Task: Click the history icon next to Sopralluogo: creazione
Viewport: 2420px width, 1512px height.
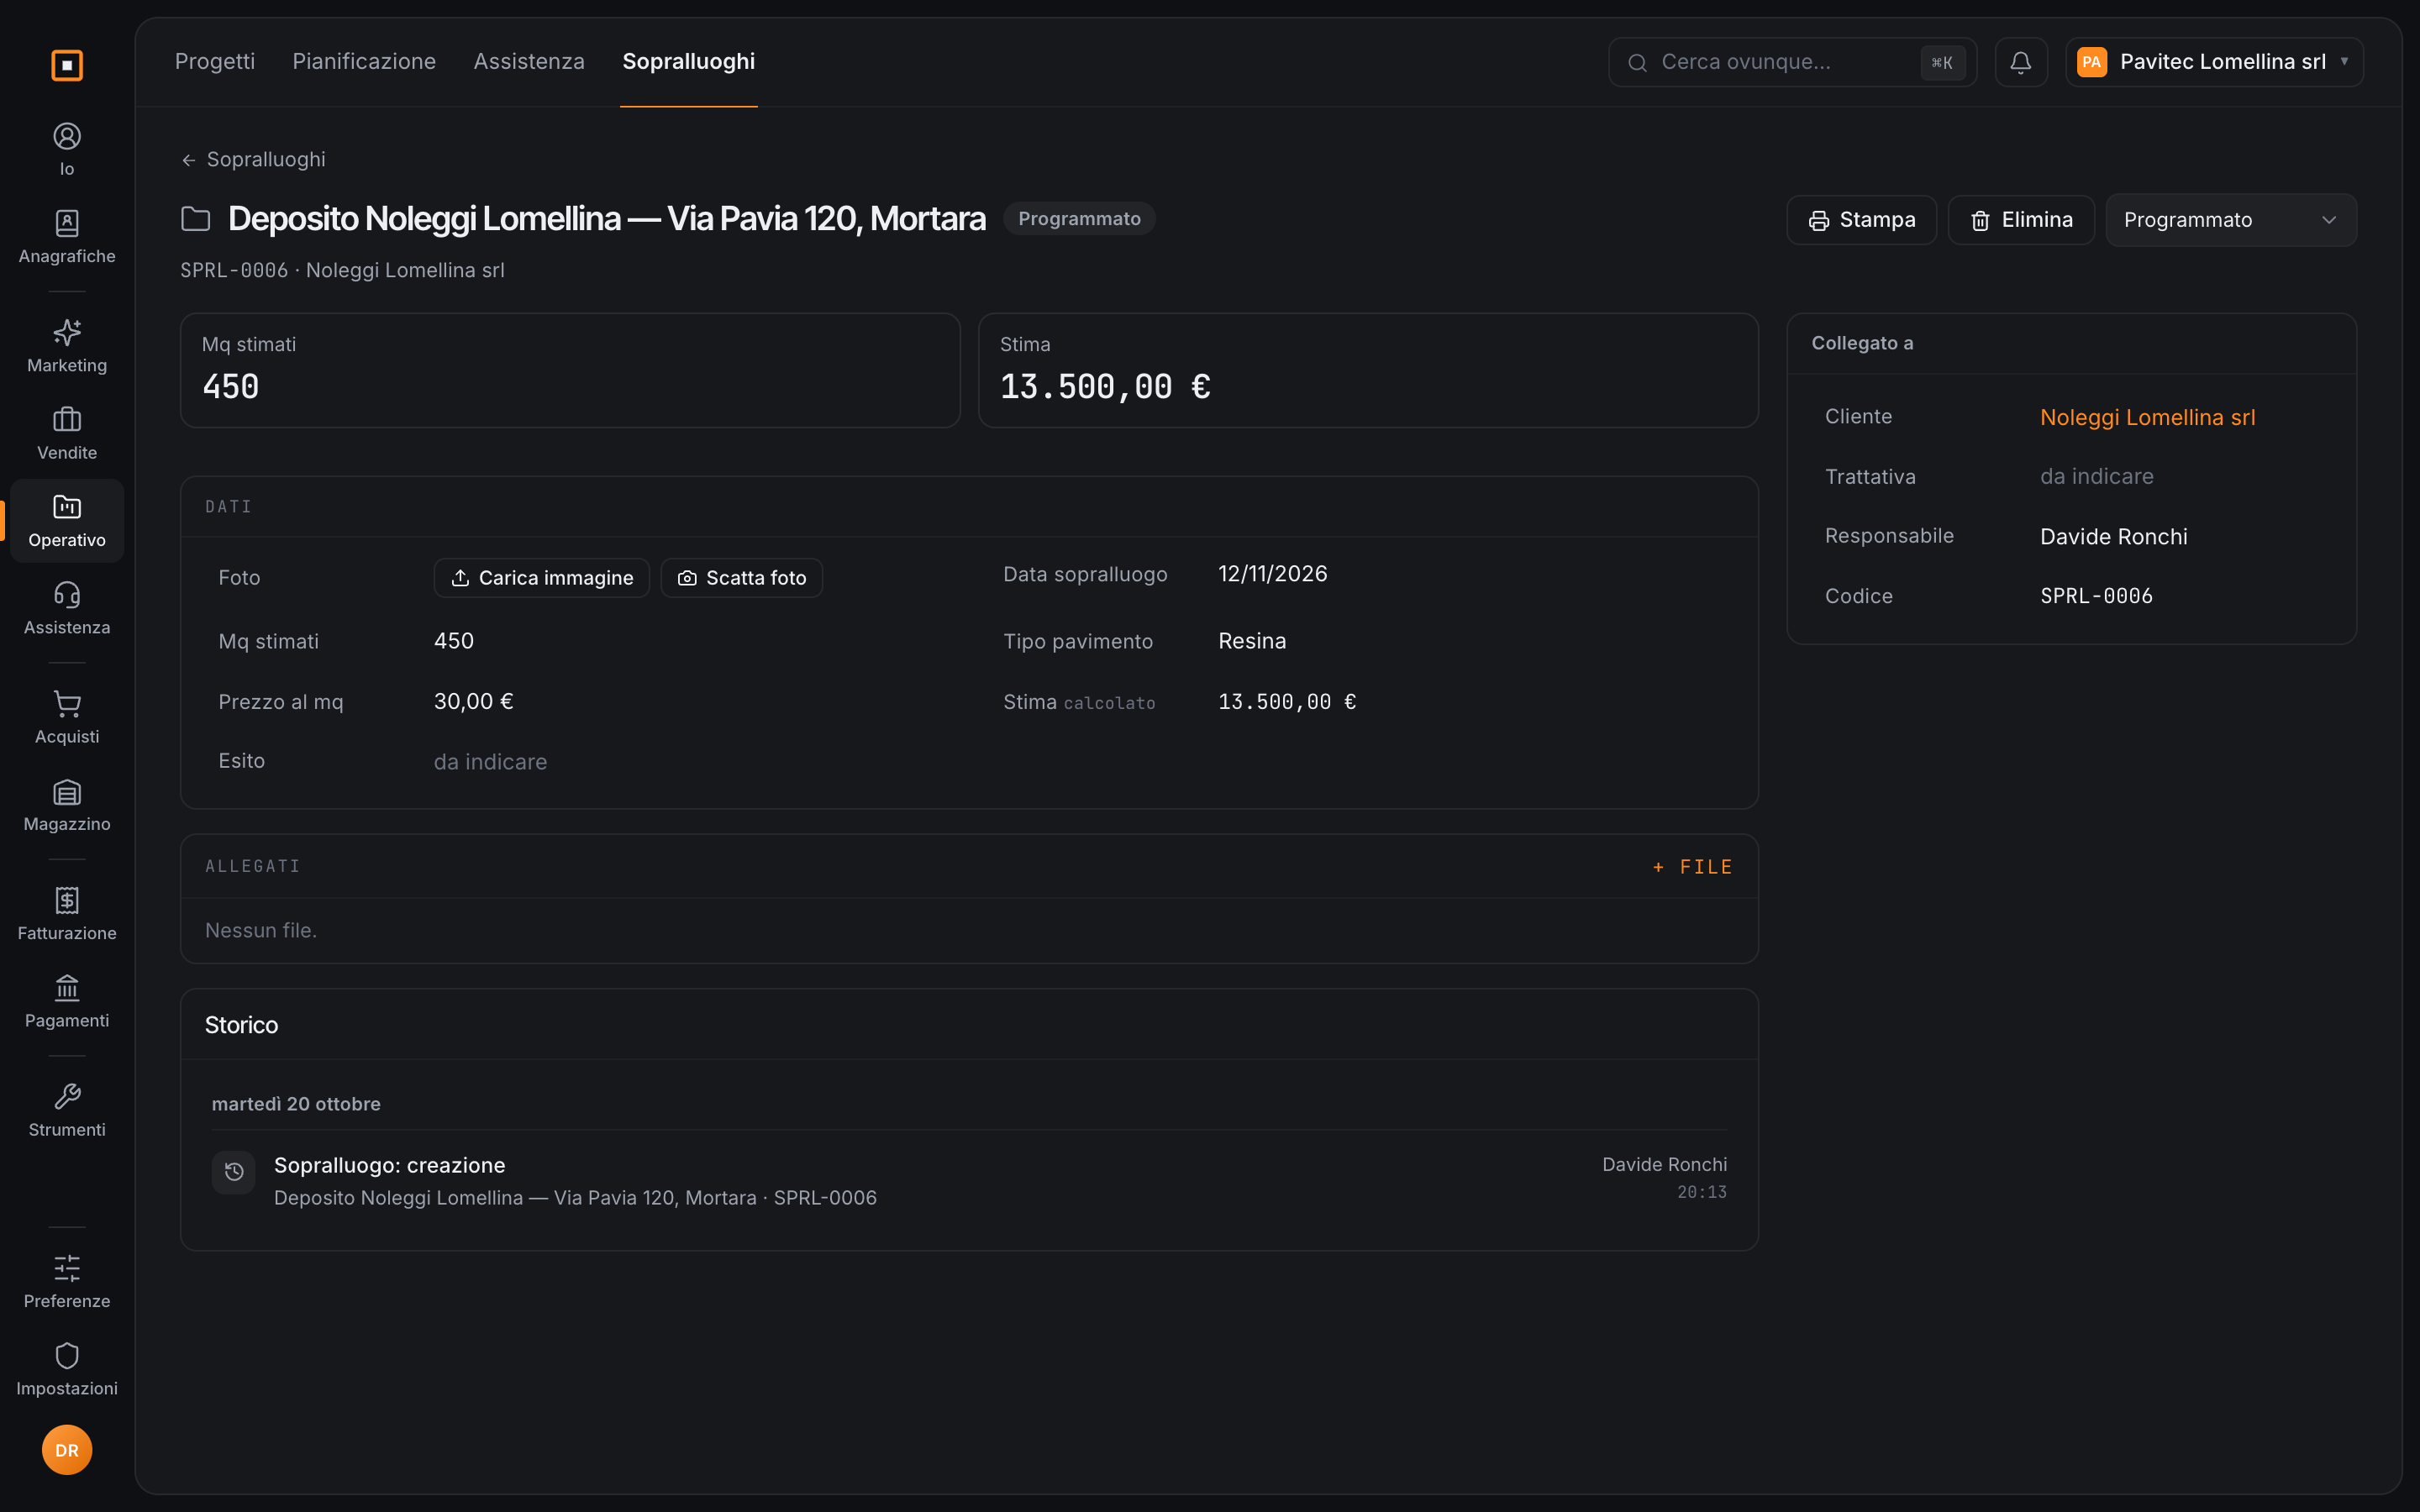Action: click(234, 1172)
